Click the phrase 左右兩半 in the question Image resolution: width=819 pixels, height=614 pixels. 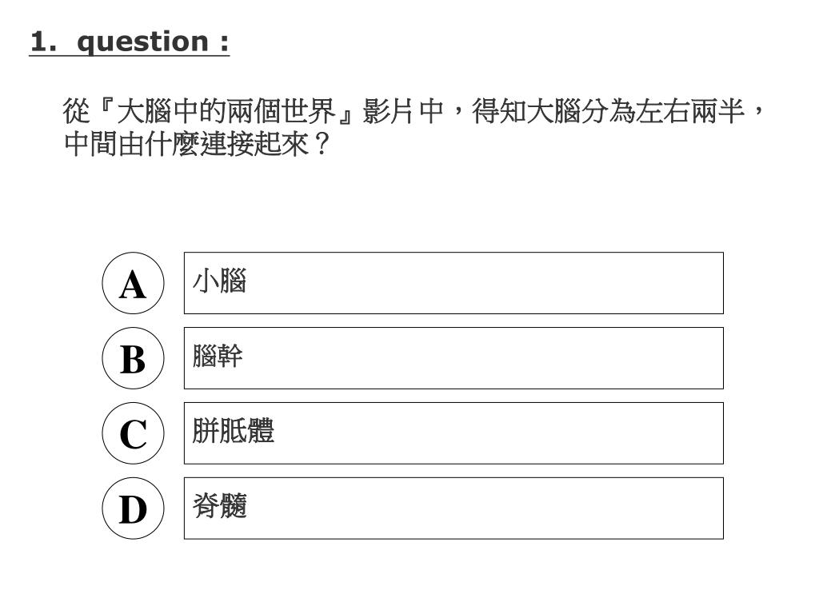click(690, 111)
